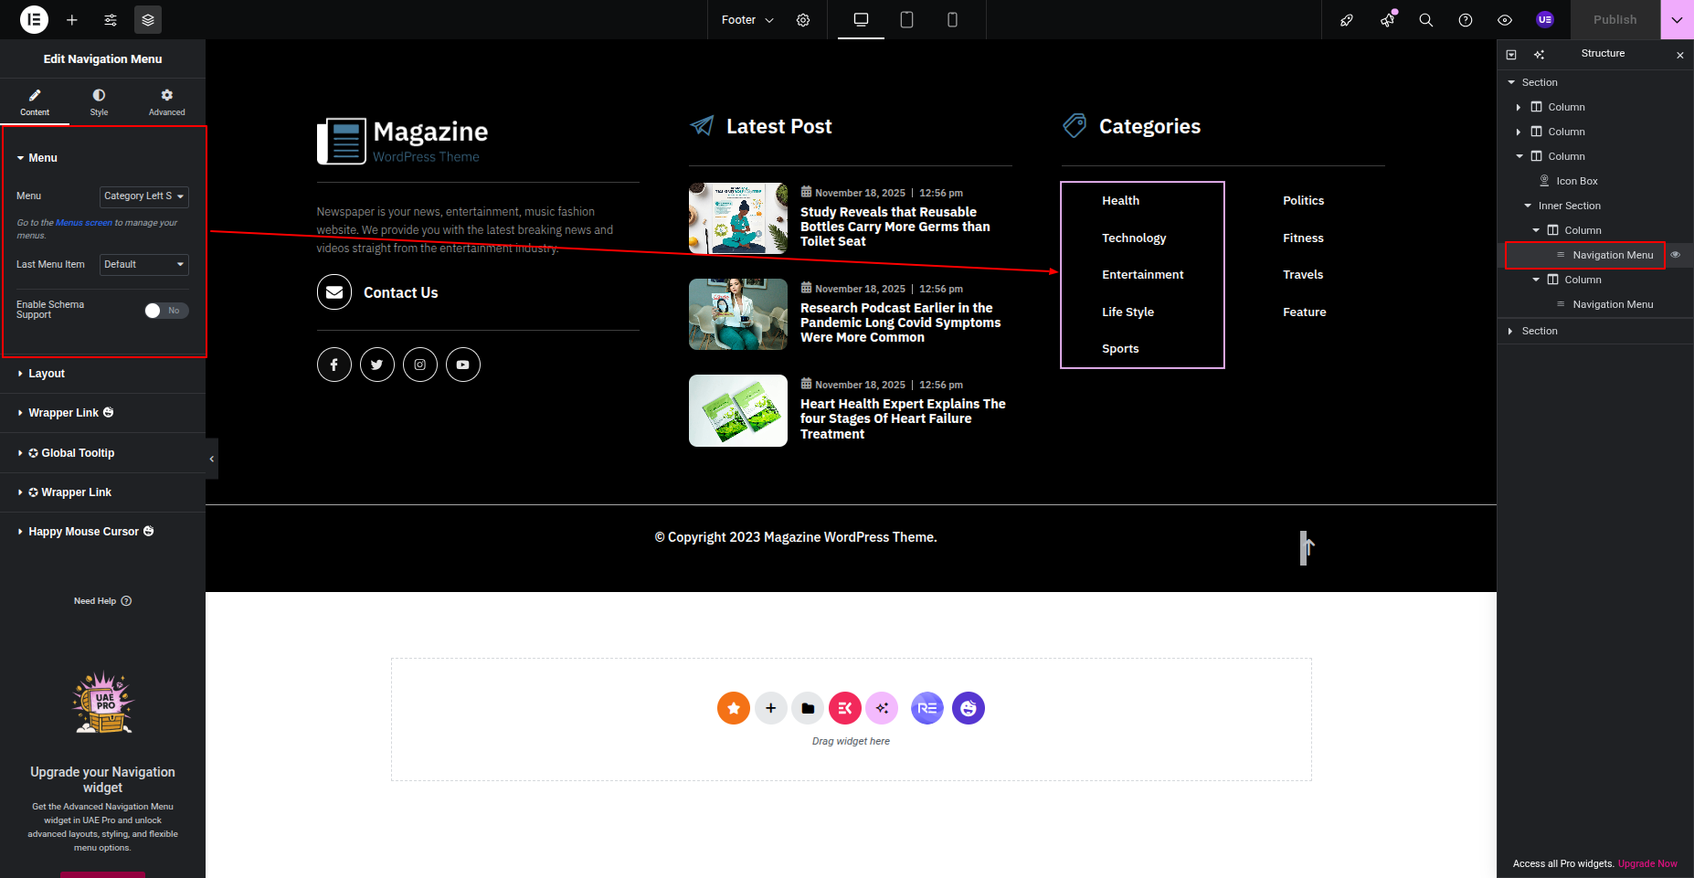The width and height of the screenshot is (1694, 878).
Task: Toggle the Structure layers icon
Action: pos(148,19)
